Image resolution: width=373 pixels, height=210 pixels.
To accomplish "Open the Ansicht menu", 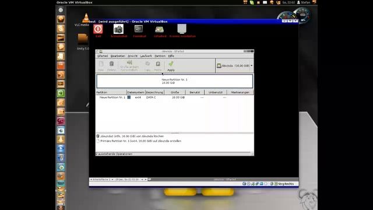I will 132,56.
